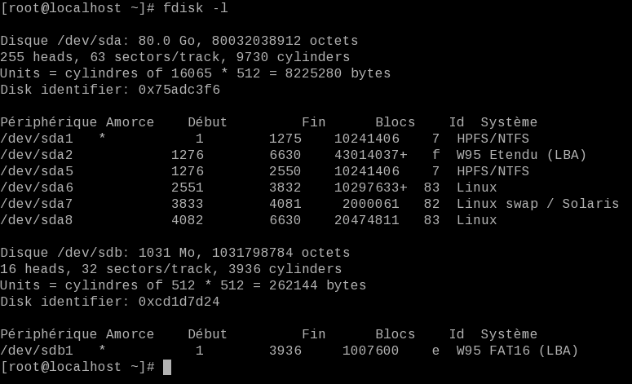Click the /dev/sda2 device name
632x384 pixels.
(37, 155)
